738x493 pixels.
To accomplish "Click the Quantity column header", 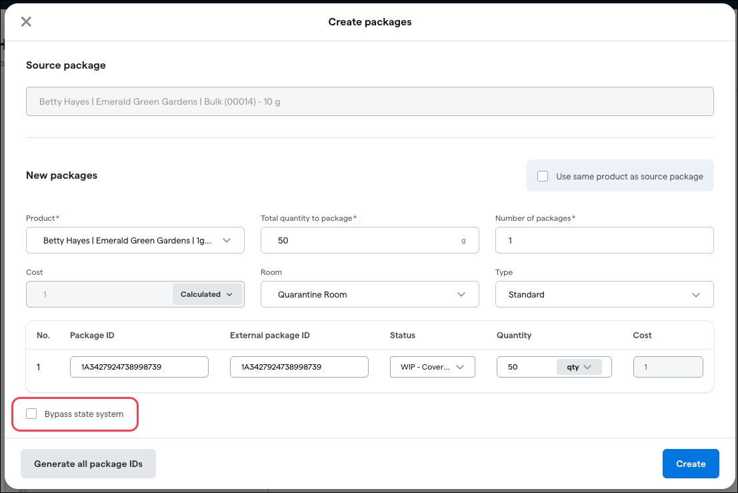I will pyautogui.click(x=514, y=336).
